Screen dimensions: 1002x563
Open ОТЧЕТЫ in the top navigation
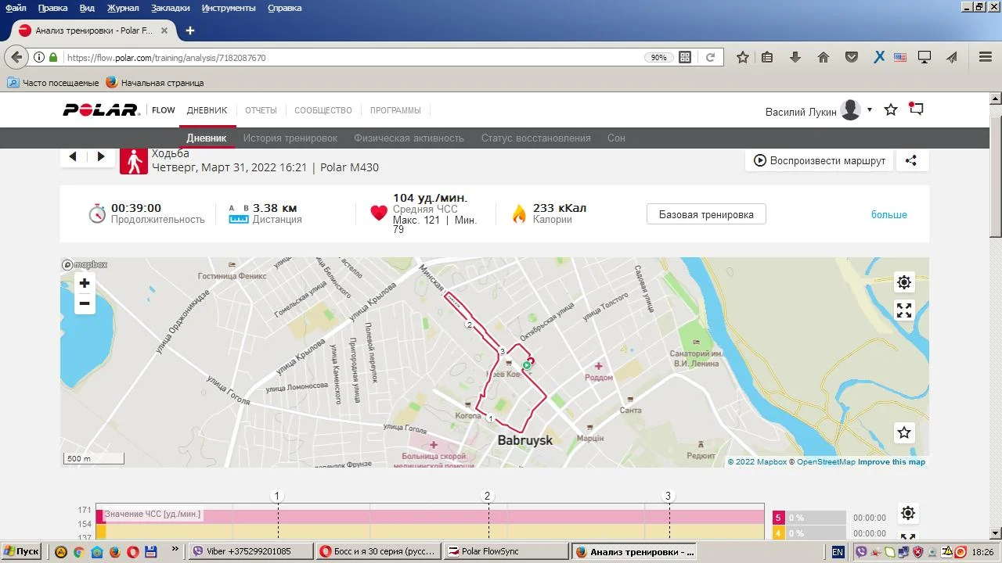pyautogui.click(x=261, y=110)
